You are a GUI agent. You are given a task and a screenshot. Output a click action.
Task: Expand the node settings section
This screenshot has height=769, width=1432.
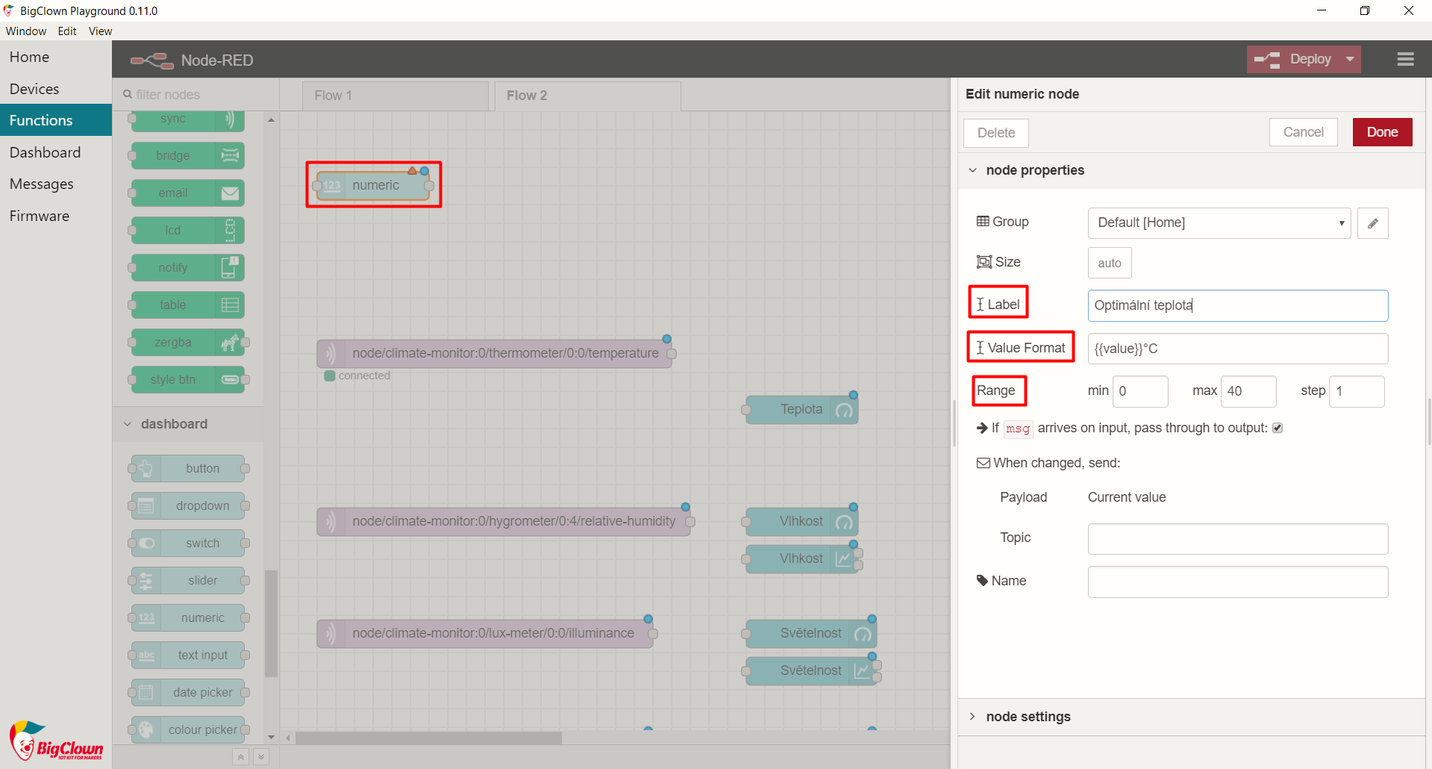(972, 716)
